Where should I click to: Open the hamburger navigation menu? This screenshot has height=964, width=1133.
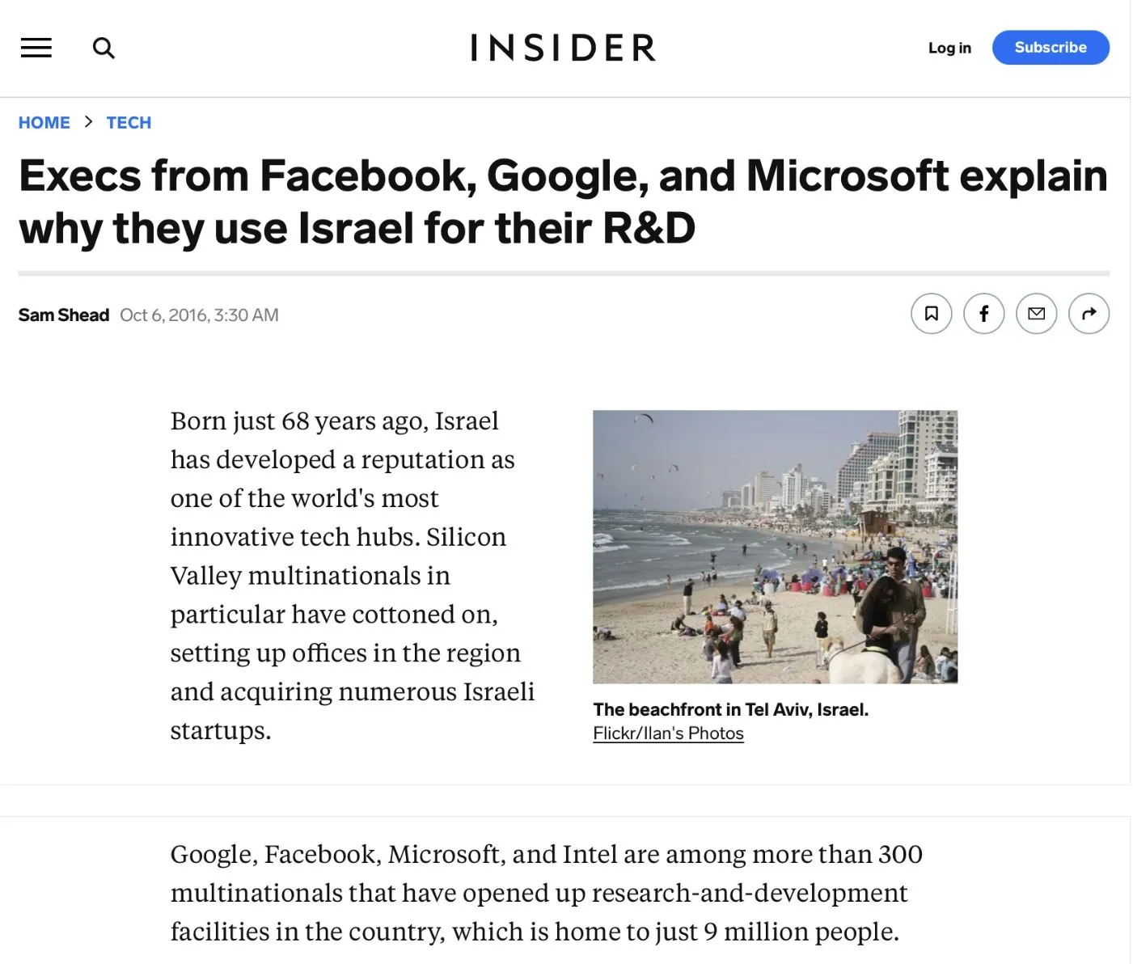point(36,48)
